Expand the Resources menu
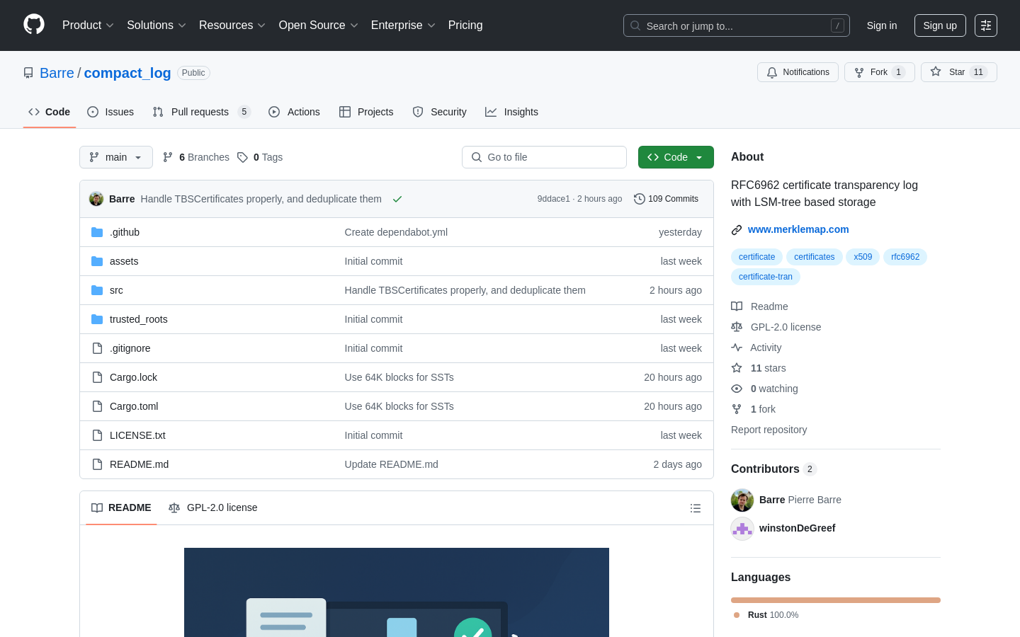Viewport: 1020px width, 637px height. point(232,25)
